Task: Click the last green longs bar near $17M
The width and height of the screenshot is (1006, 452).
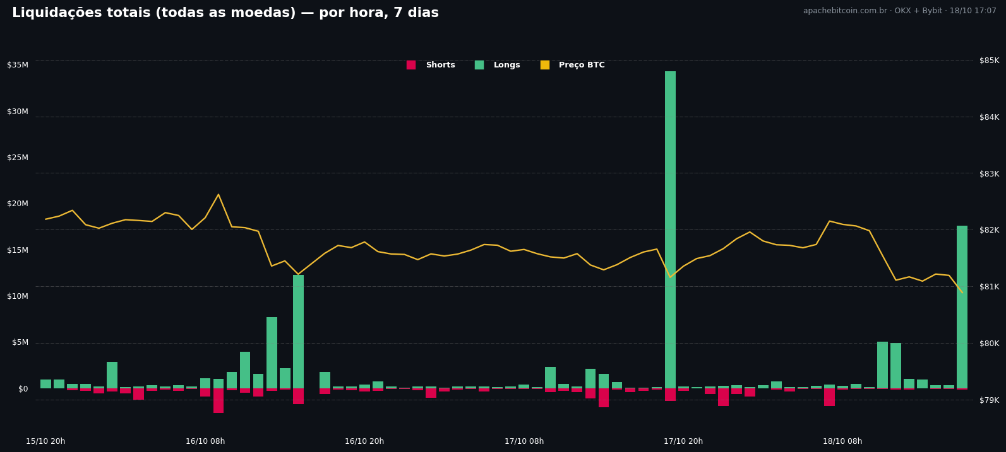Action: [x=962, y=307]
